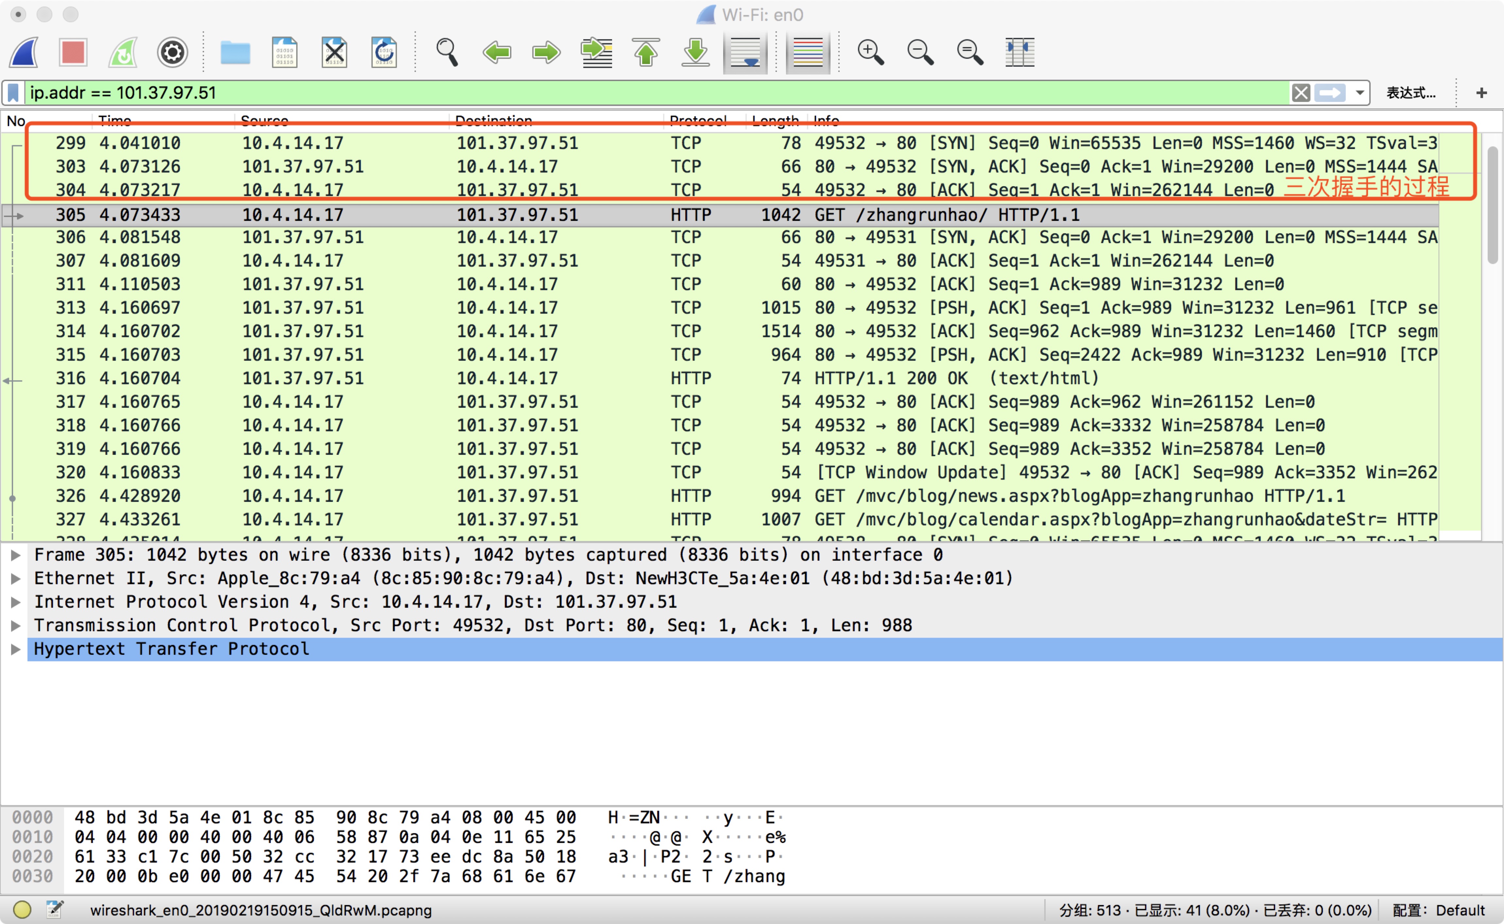
Task: Open expert information yellow circle
Action: pos(22,910)
